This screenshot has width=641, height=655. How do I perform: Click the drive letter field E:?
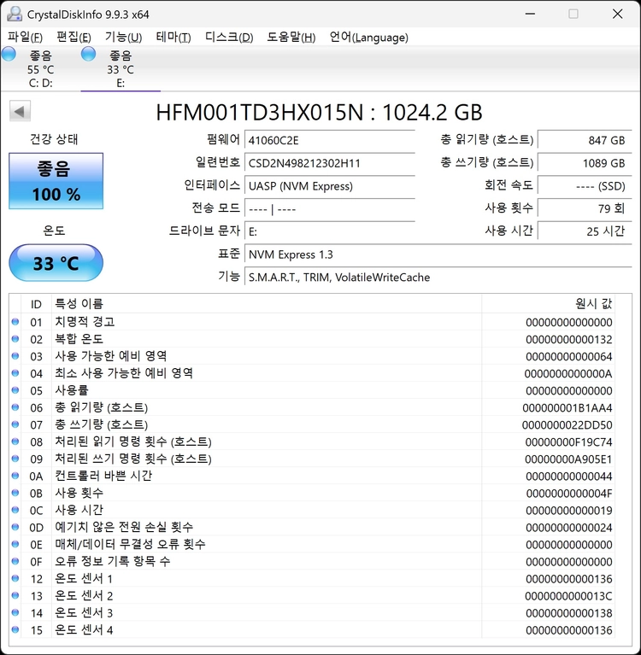pos(330,231)
